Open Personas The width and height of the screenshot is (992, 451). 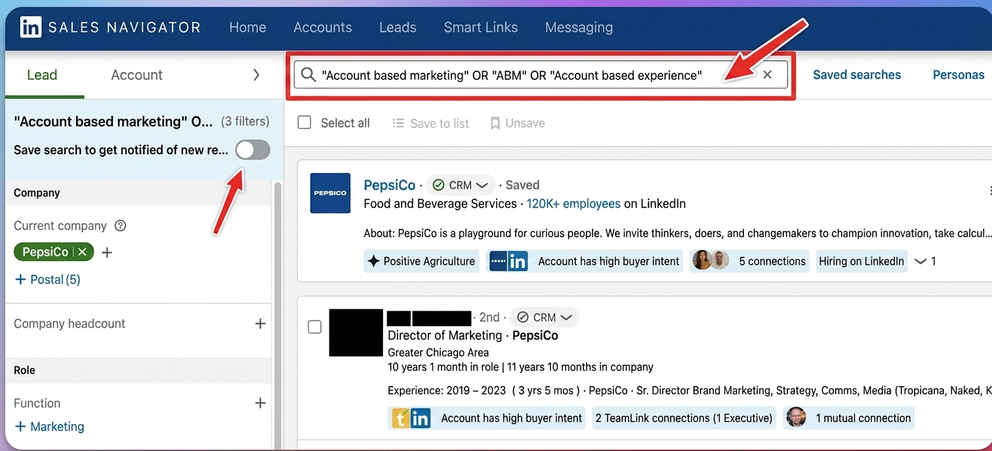[958, 75]
